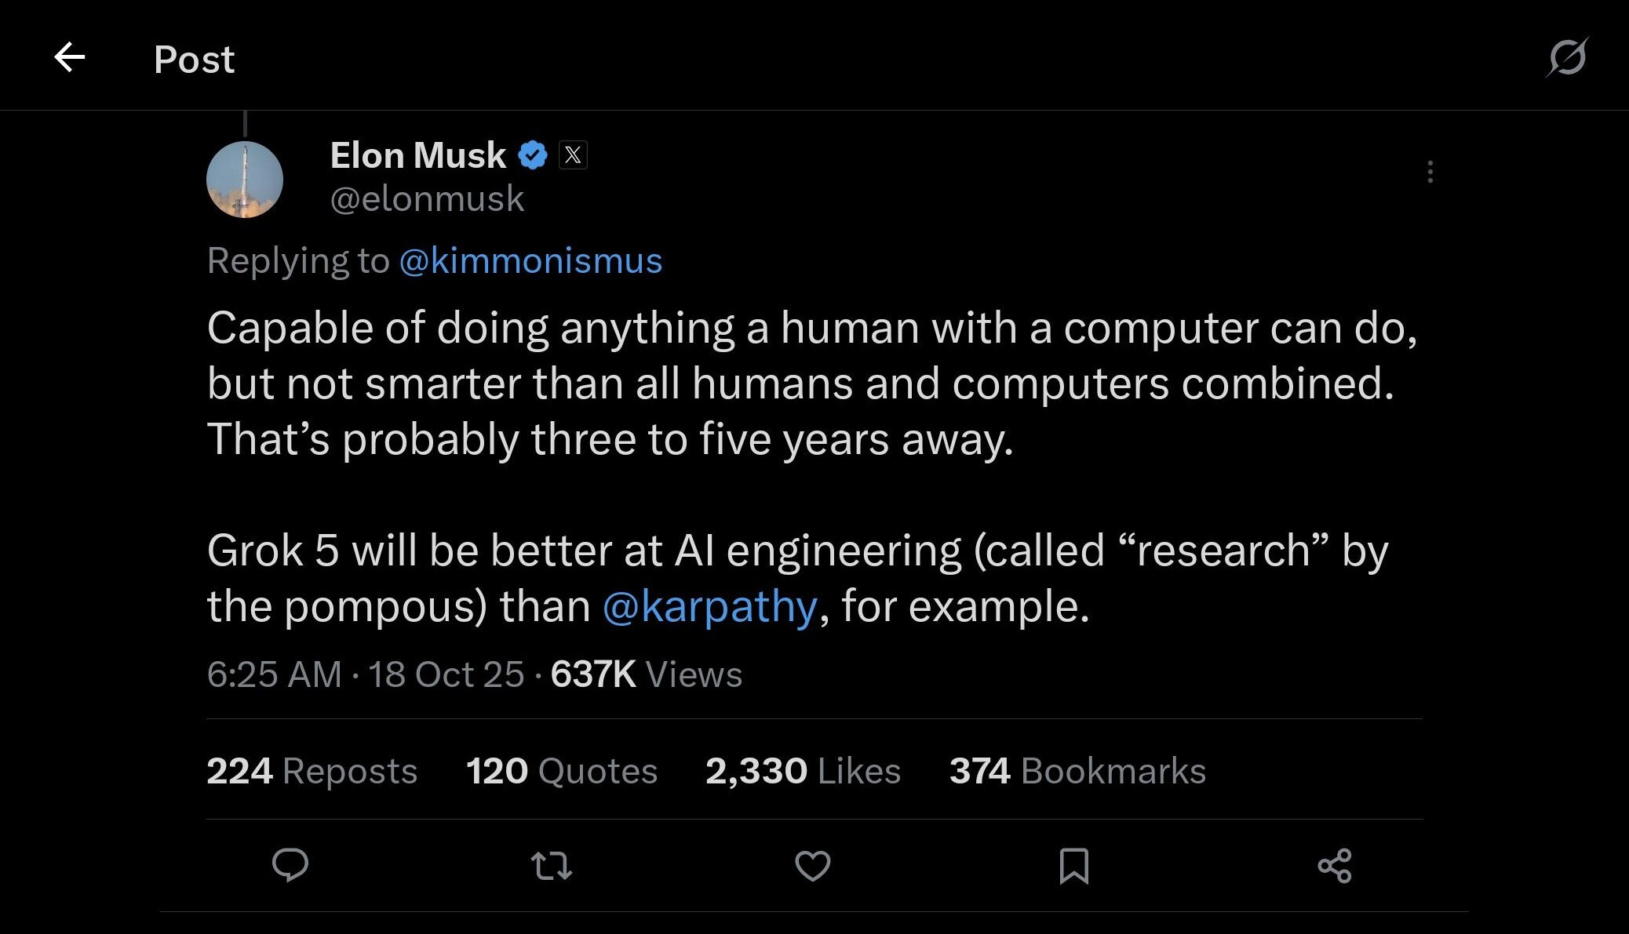Click the reply speech bubble icon
Screen dimensions: 1629x934
[x=290, y=866]
